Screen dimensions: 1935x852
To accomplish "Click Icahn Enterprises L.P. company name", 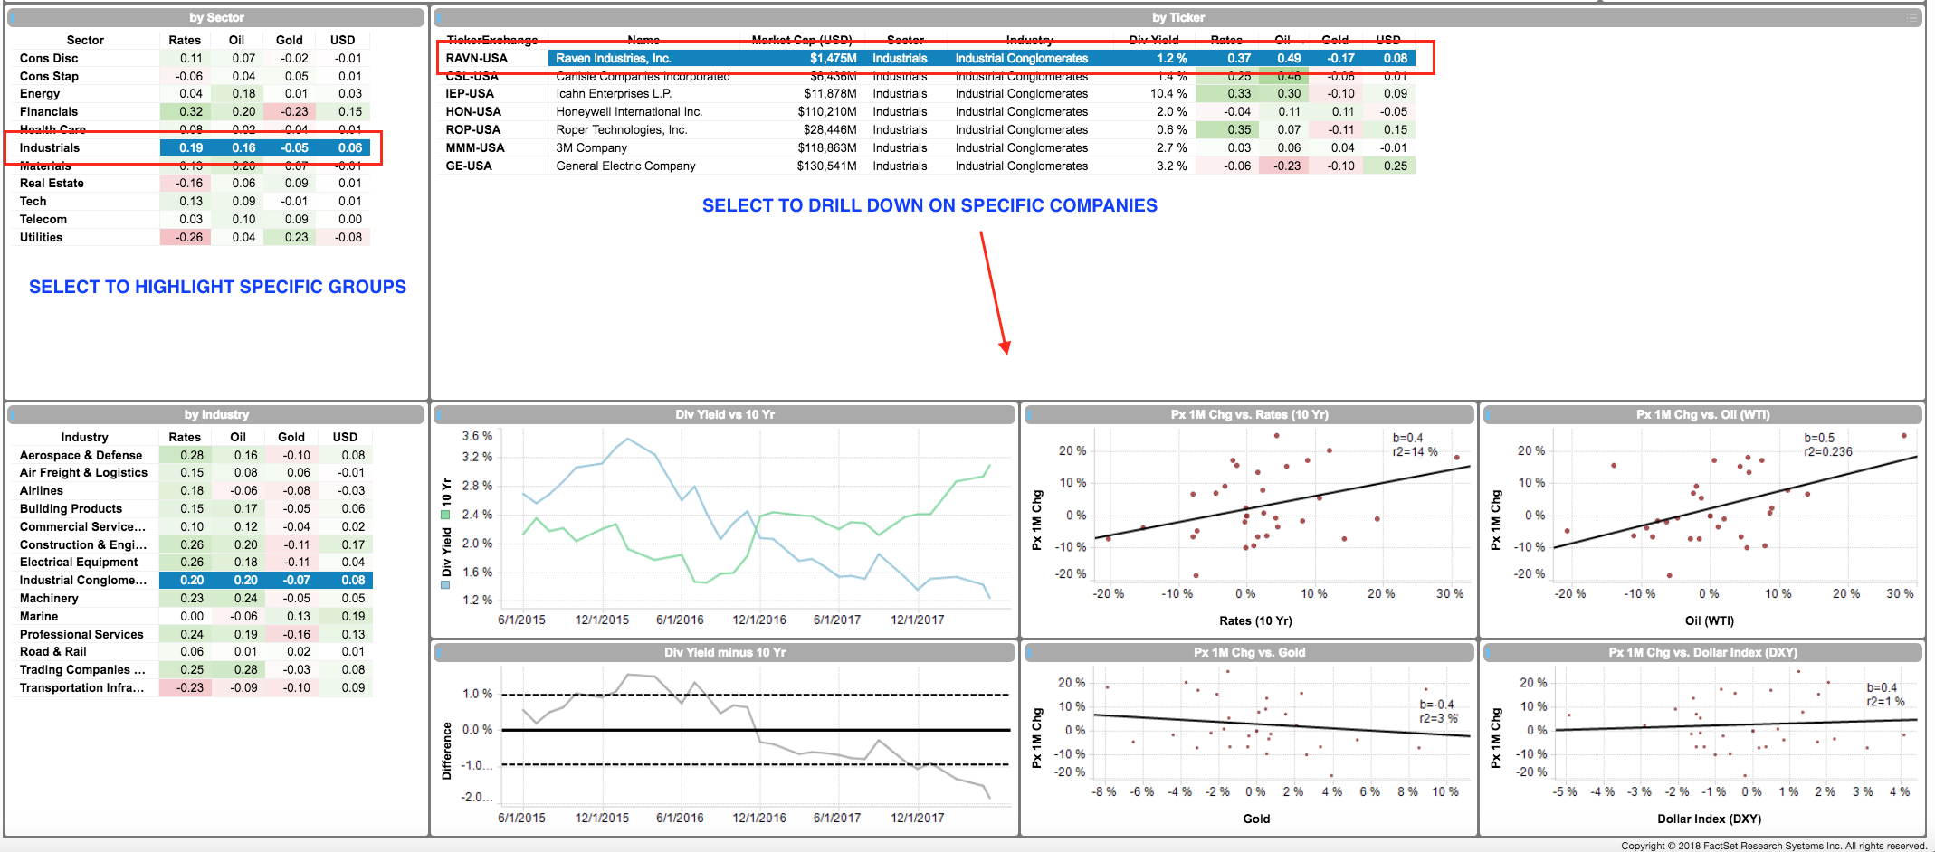I will [x=614, y=93].
